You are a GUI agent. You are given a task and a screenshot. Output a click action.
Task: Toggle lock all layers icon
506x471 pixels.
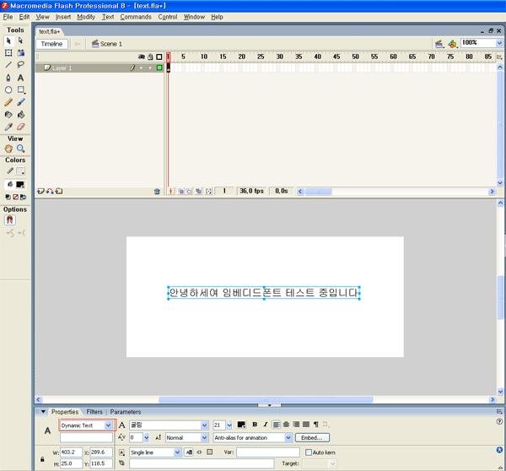[x=150, y=57]
